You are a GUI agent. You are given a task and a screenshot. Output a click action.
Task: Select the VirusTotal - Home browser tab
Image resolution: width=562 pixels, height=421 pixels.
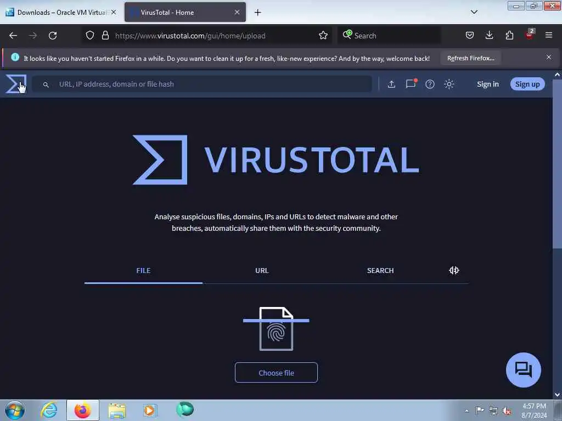185,12
